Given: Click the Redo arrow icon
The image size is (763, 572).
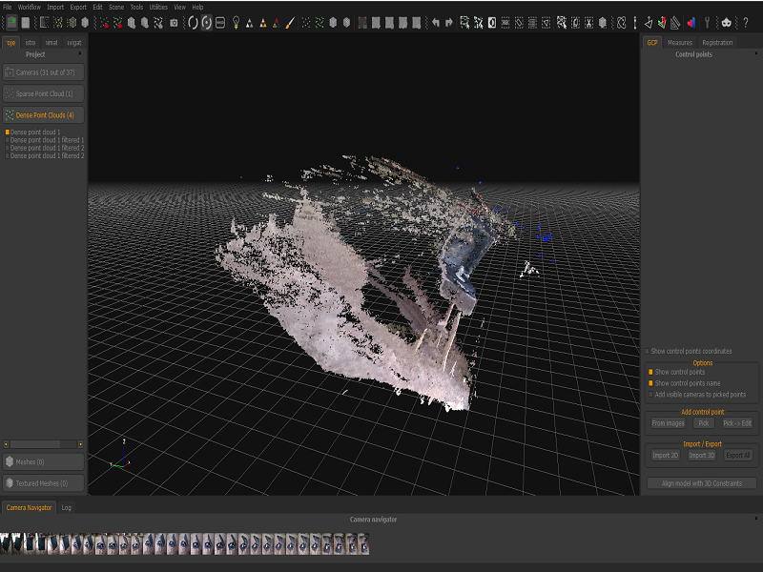Looking at the screenshot, I should [449, 22].
